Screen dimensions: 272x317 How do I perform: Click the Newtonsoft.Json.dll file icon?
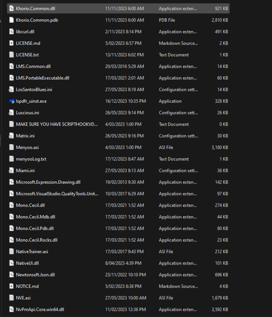11,275
